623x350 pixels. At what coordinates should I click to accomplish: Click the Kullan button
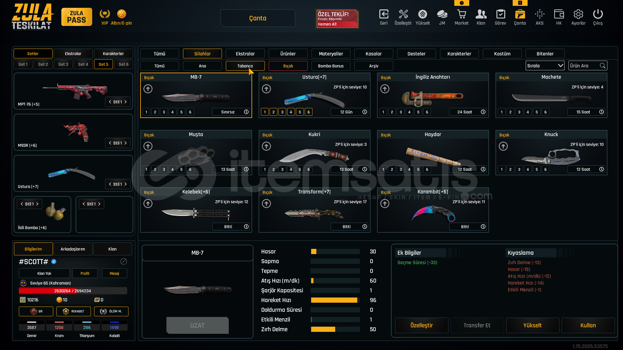[588, 325]
